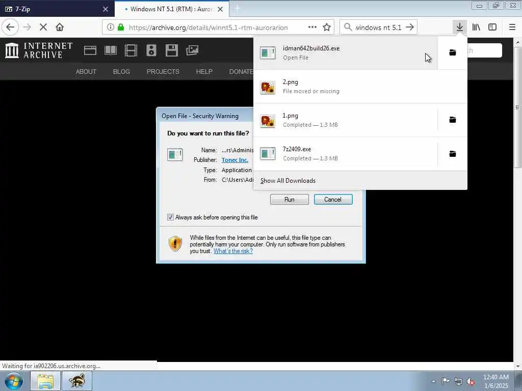Viewport: 522px width, 391px height.
Task: Open What's the risk? link
Action: [233, 251]
